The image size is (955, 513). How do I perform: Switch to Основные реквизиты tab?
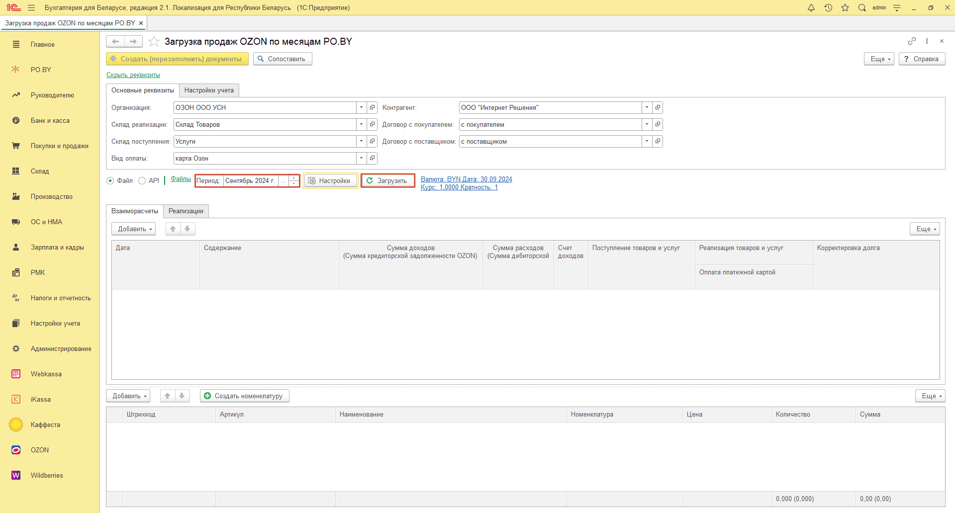(x=143, y=90)
